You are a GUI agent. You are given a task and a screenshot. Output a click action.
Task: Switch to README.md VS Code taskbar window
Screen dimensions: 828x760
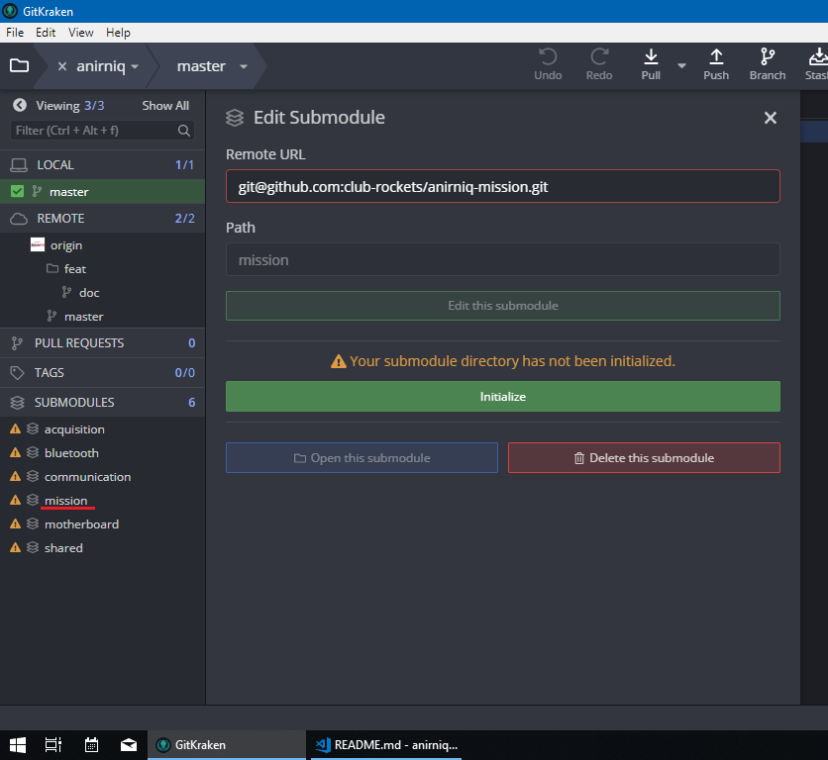pyautogui.click(x=386, y=745)
